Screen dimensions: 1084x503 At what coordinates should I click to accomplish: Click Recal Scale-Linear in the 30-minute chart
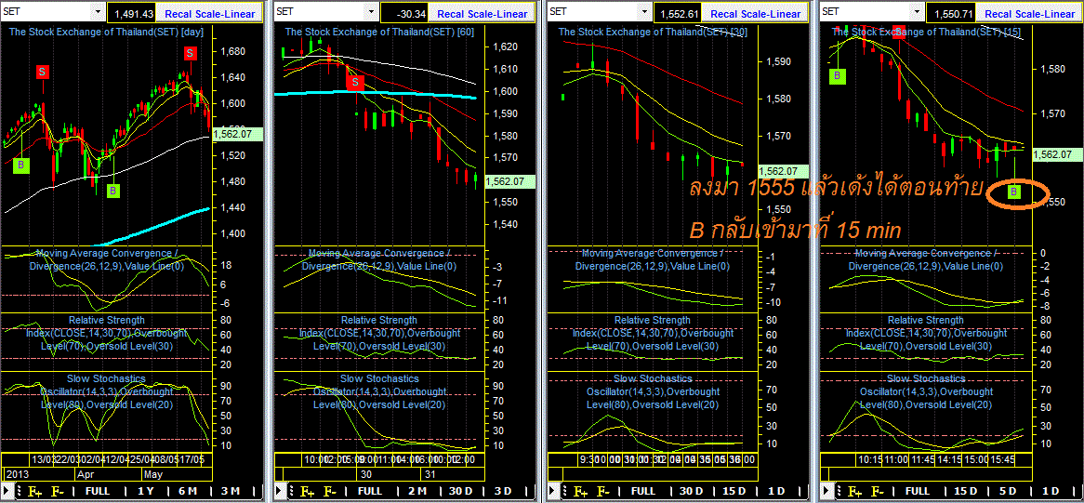point(755,13)
